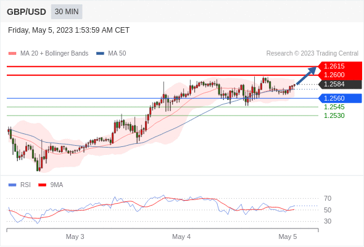
Task: Toggle the MA 20 + Bollinger Bands legend label
Action: [x=54, y=54]
